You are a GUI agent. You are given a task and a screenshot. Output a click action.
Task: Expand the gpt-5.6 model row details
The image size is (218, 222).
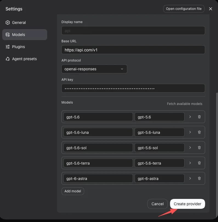point(190,117)
